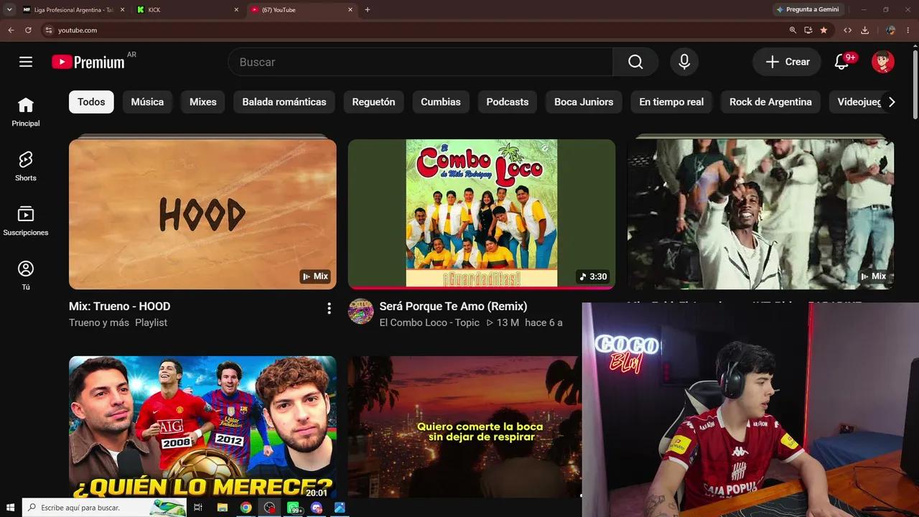Screen dimensions: 919x517
Task: Reload the page with browser refresh
Action: 28,30
